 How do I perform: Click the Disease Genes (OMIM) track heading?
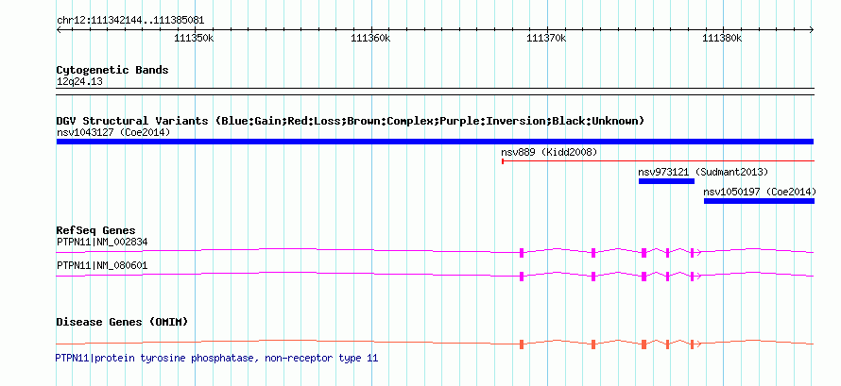122,322
